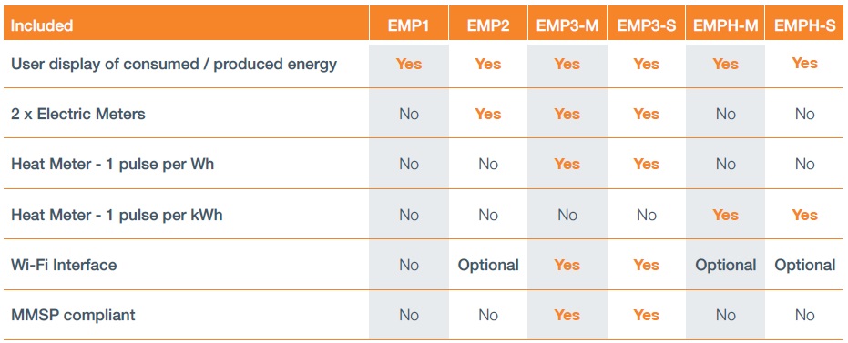This screenshot has height=343, width=848.
Task: Select Optional in the EMPH-M column
Action: point(725,266)
